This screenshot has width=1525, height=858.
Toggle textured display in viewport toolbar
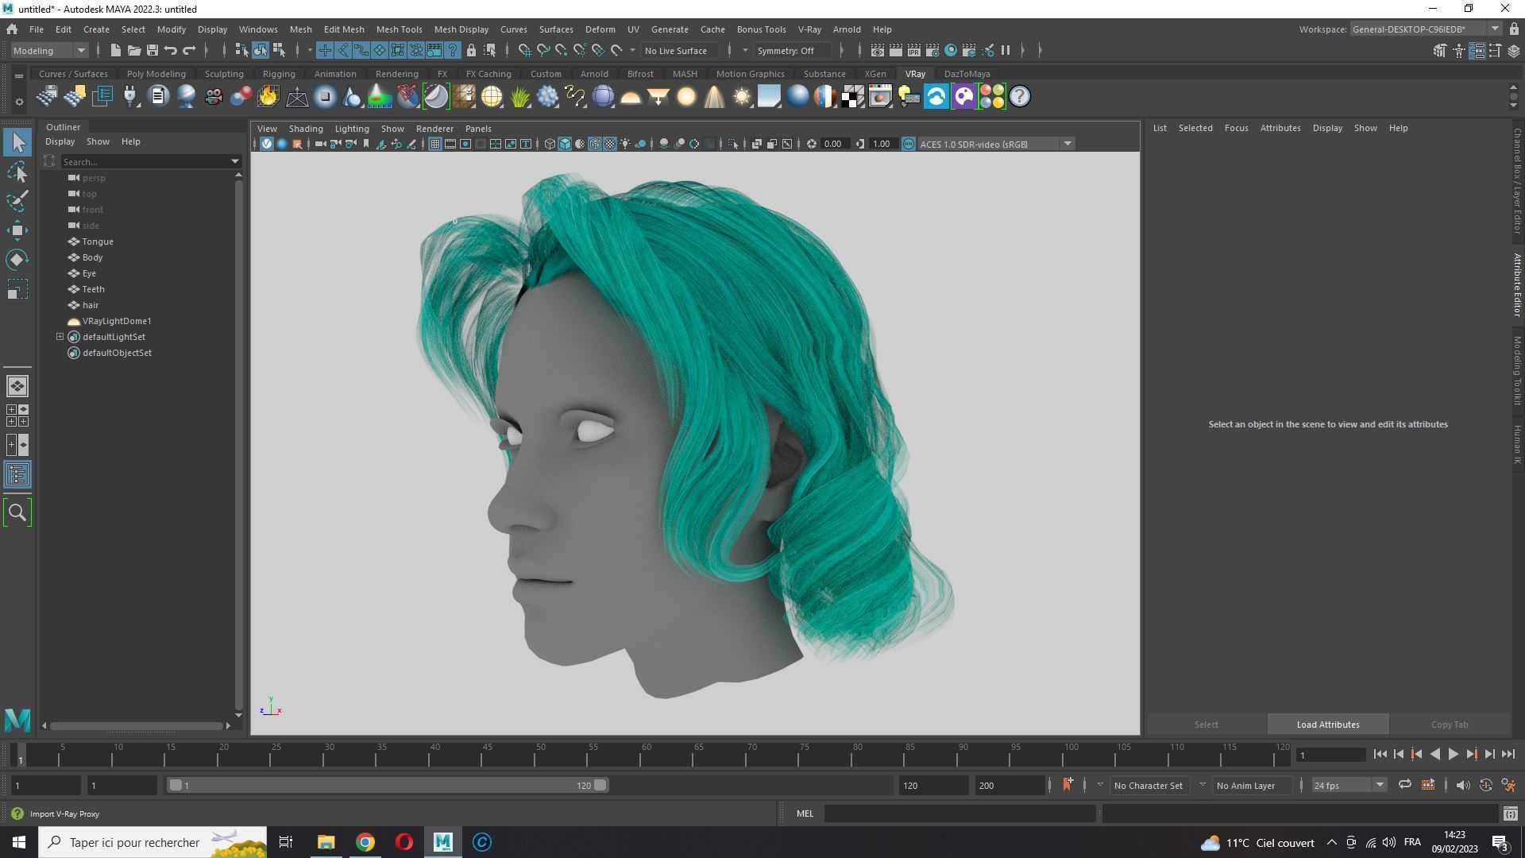point(610,144)
